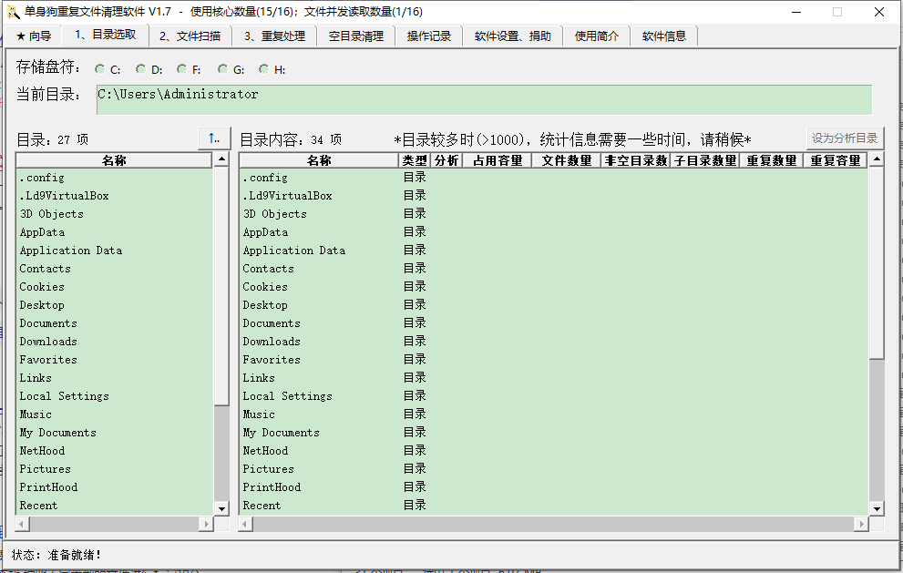The width and height of the screenshot is (903, 573).
Task: Click 名称 header in left directory list
Action: pos(114,160)
